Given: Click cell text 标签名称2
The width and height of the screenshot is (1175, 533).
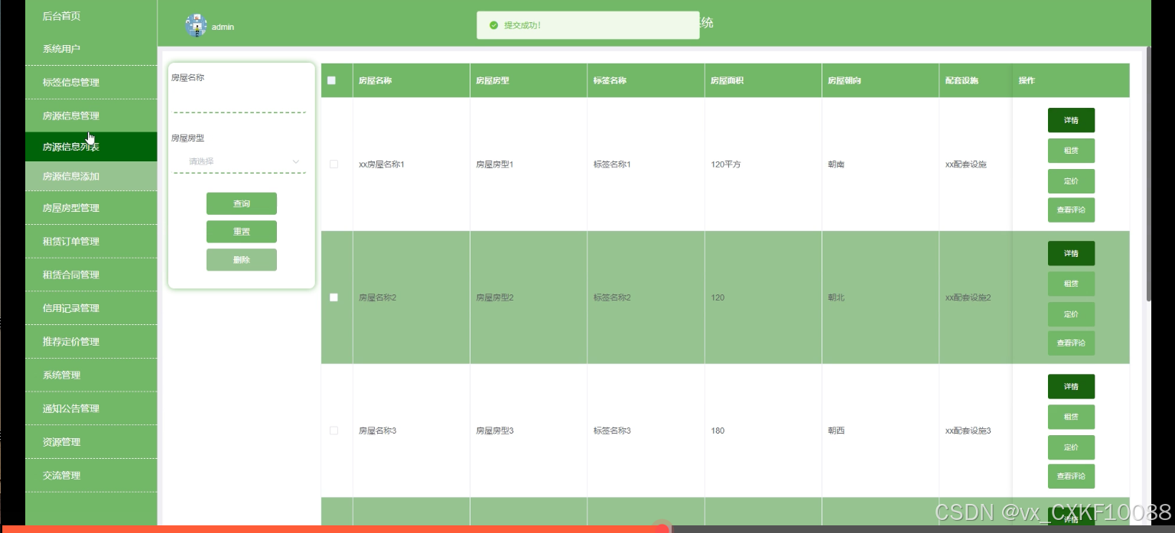Looking at the screenshot, I should click(612, 297).
